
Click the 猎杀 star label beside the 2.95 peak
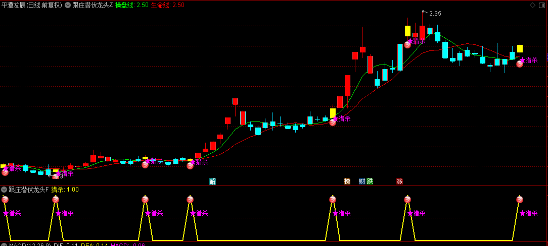[417, 41]
